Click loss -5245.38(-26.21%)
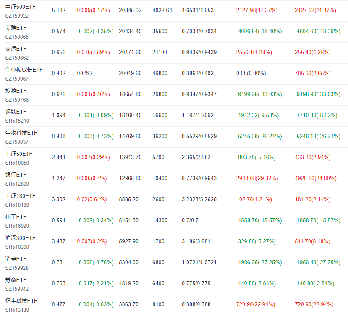Viewport: 348px width, 316px height. pyautogui.click(x=259, y=136)
